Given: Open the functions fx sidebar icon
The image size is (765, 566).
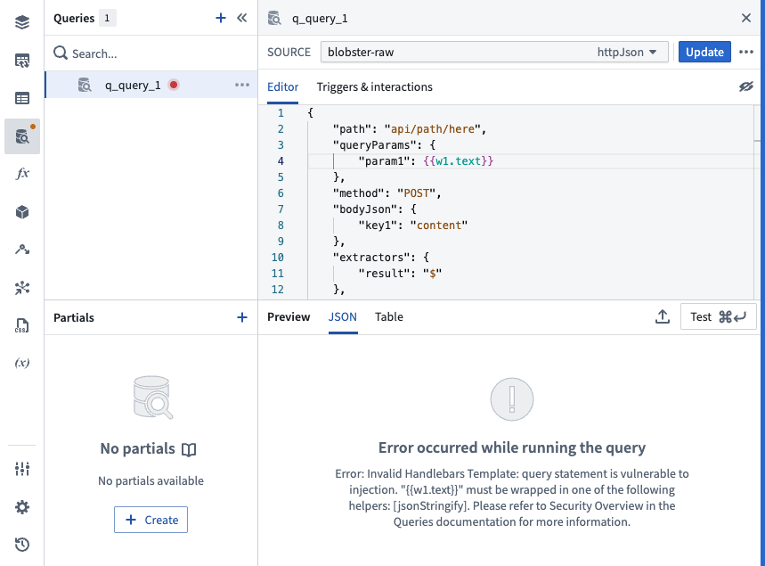Looking at the screenshot, I should coord(22,173).
